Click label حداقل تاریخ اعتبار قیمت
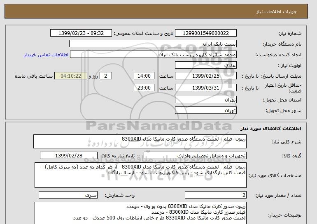The image size is (317, 224). pyautogui.click(x=283, y=88)
